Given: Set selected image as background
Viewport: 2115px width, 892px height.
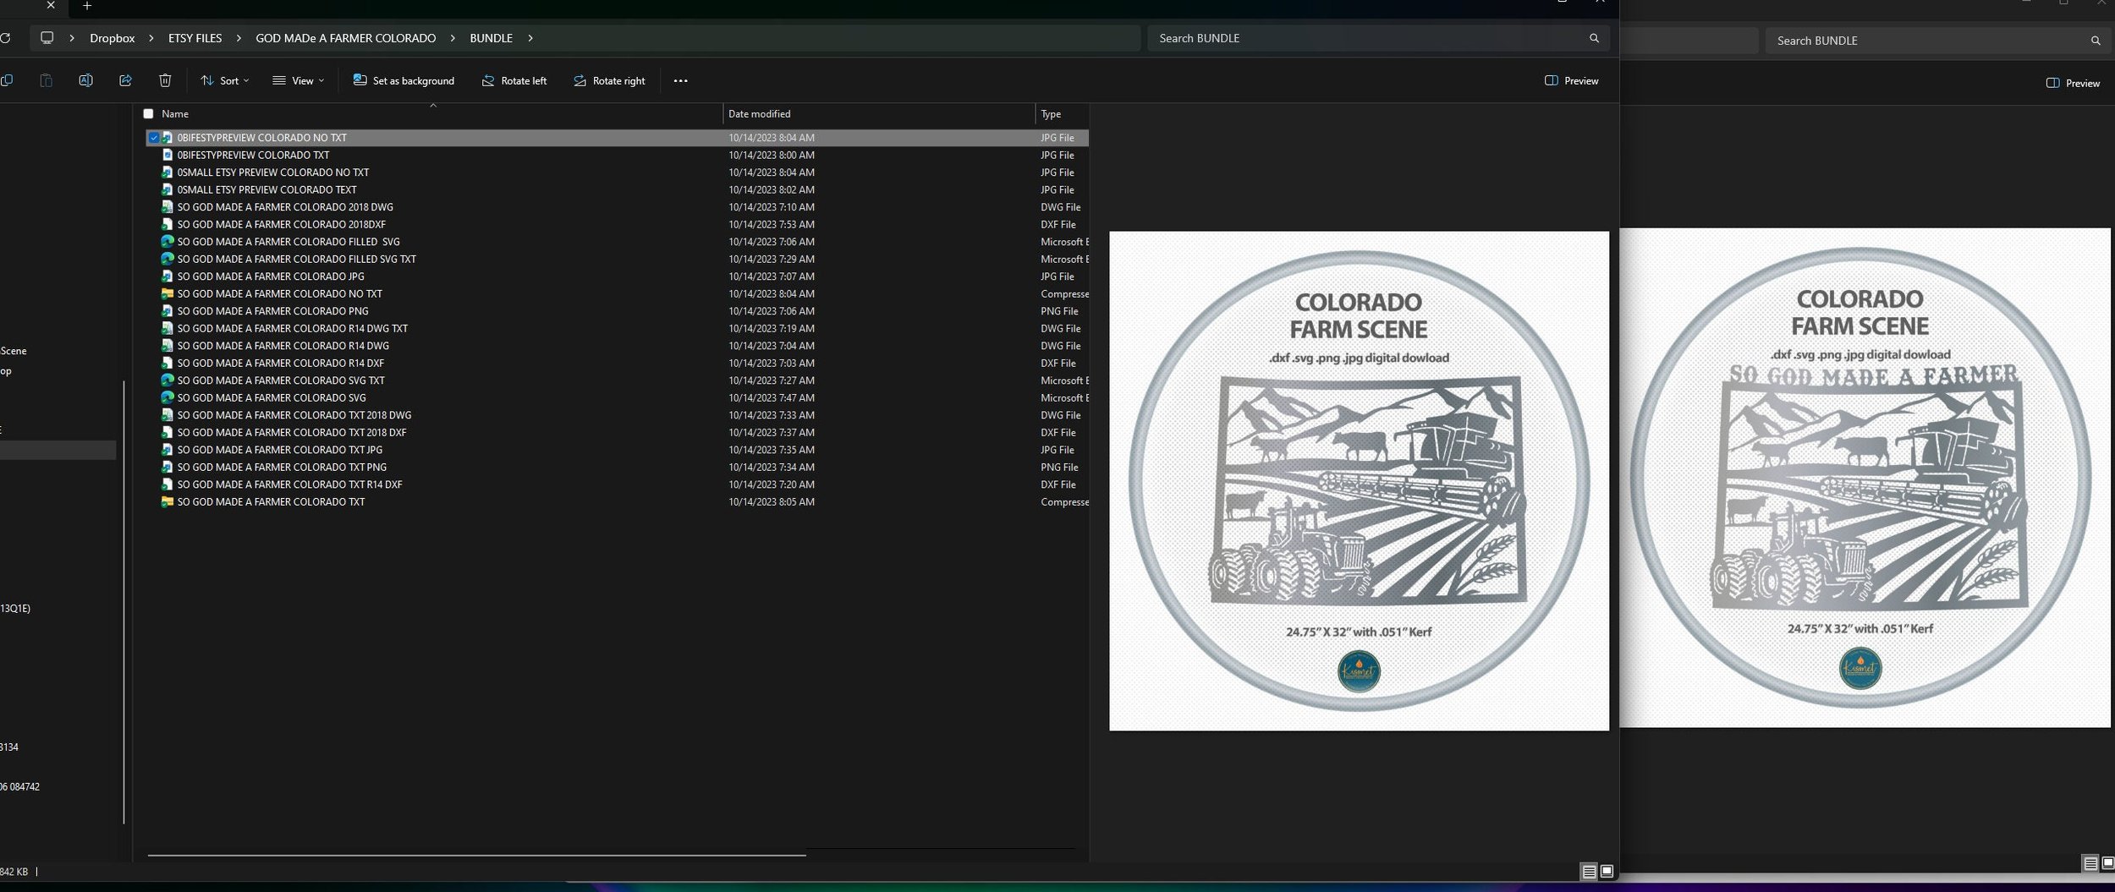Looking at the screenshot, I should pos(404,80).
